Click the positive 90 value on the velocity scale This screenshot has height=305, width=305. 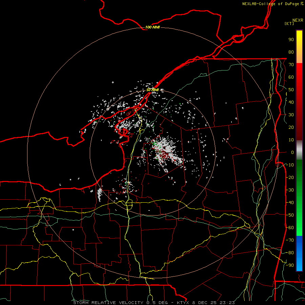pos(291,40)
